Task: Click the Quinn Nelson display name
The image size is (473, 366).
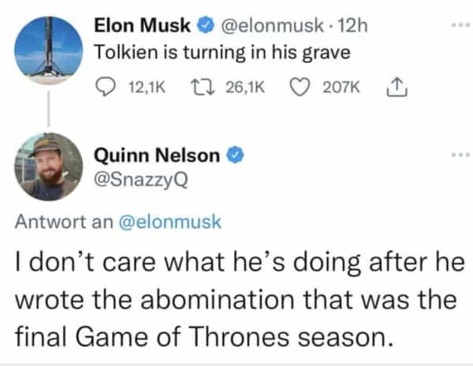Action: (157, 155)
